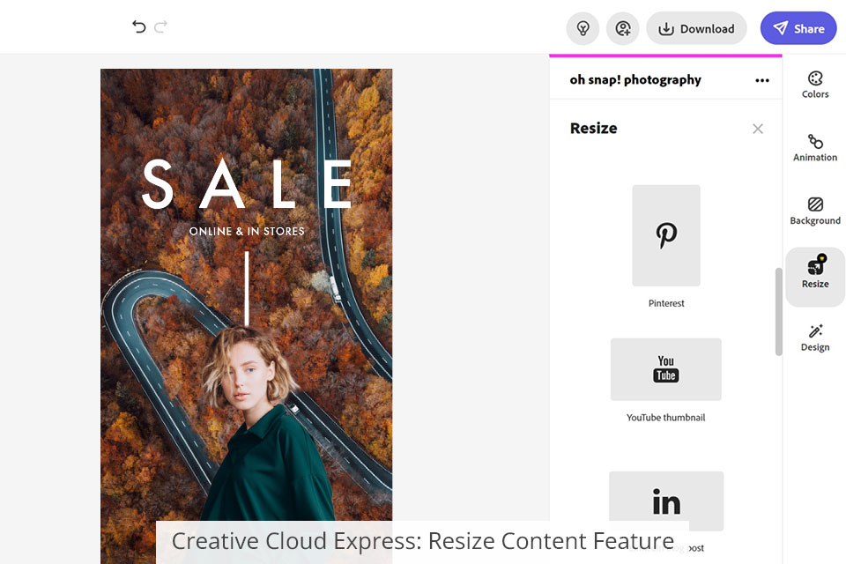Open the Background panel
This screenshot has height=564, width=846.
814,211
